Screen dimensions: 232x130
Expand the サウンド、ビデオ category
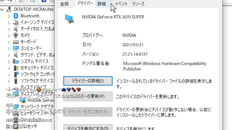coord(9,55)
